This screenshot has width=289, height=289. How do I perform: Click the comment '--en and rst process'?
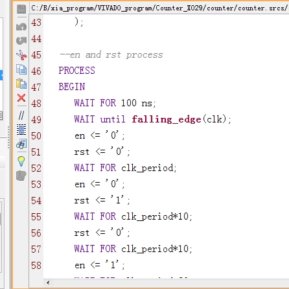click(111, 55)
